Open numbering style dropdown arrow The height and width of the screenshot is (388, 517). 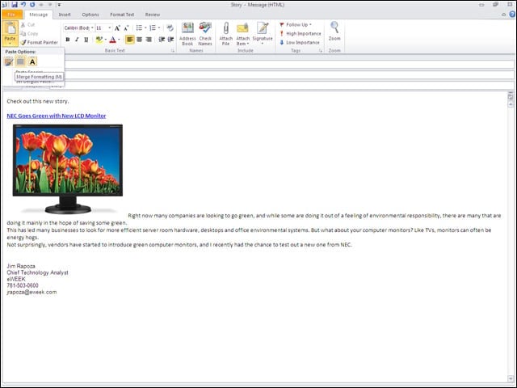click(x=159, y=28)
